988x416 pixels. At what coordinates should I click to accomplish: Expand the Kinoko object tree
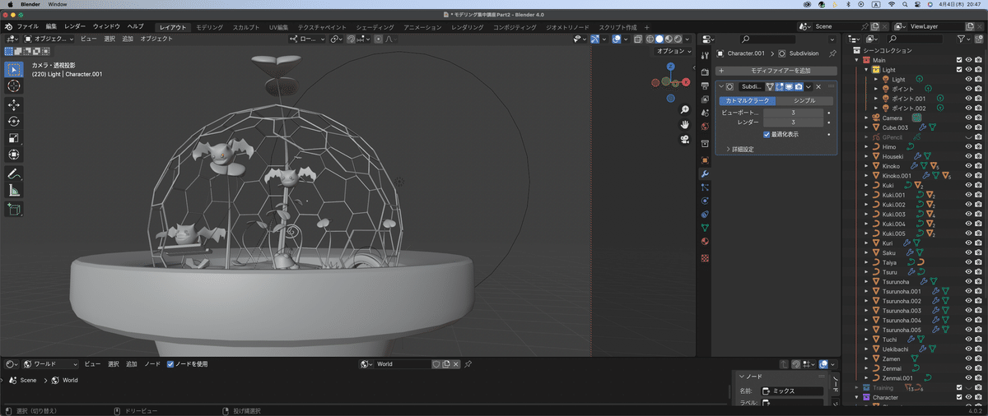click(x=867, y=166)
